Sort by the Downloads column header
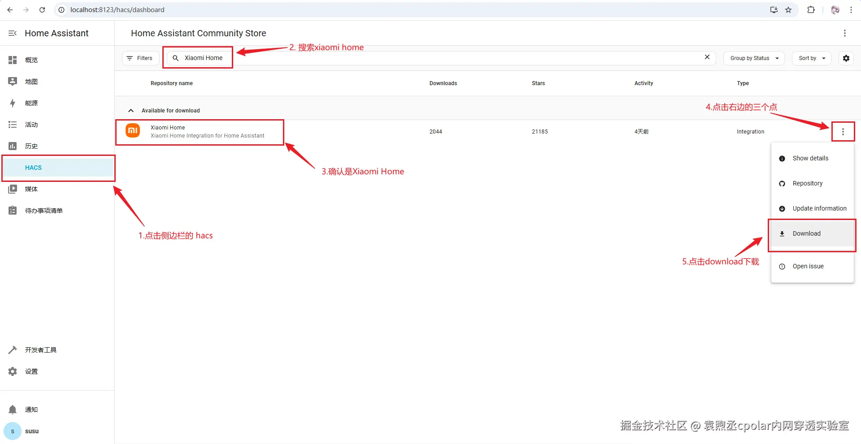This screenshot has height=444, width=861. pyautogui.click(x=443, y=83)
